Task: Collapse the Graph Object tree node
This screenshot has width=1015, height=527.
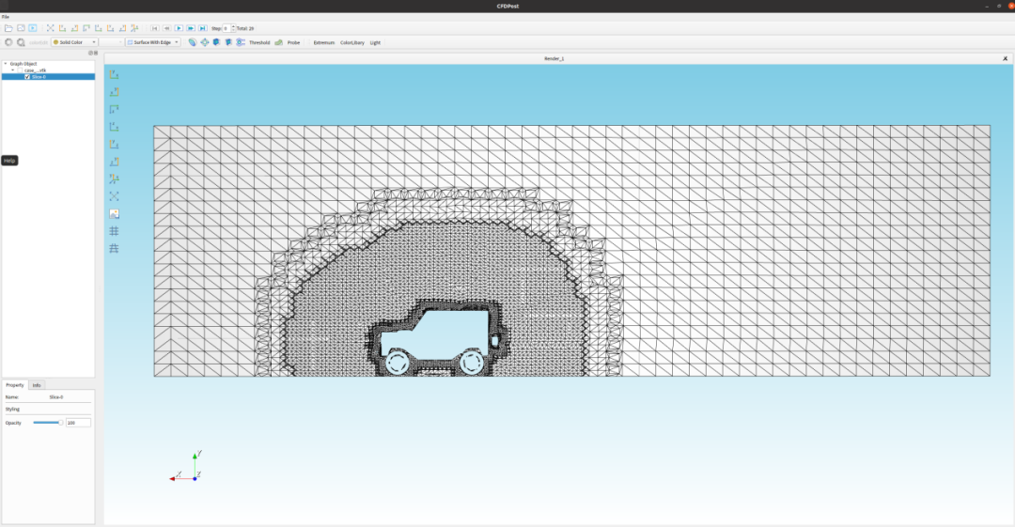Action: tap(6, 64)
